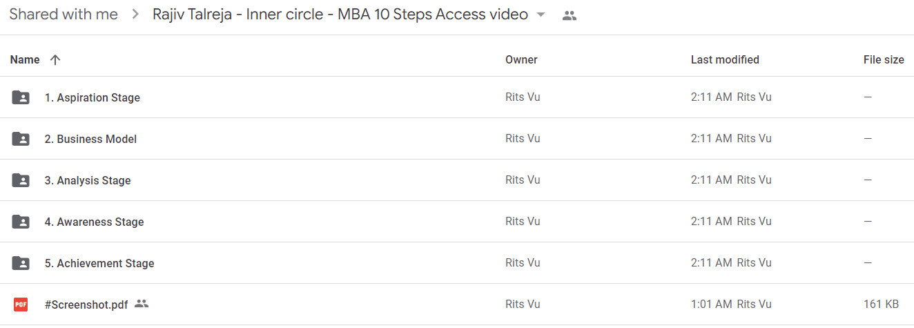Click the breadcrumb chevron after Shared with me
This screenshot has width=914, height=328.
pos(135,15)
